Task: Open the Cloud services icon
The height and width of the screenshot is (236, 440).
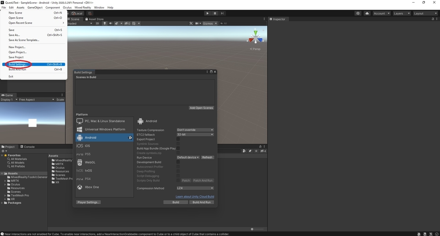Action: pos(367,13)
